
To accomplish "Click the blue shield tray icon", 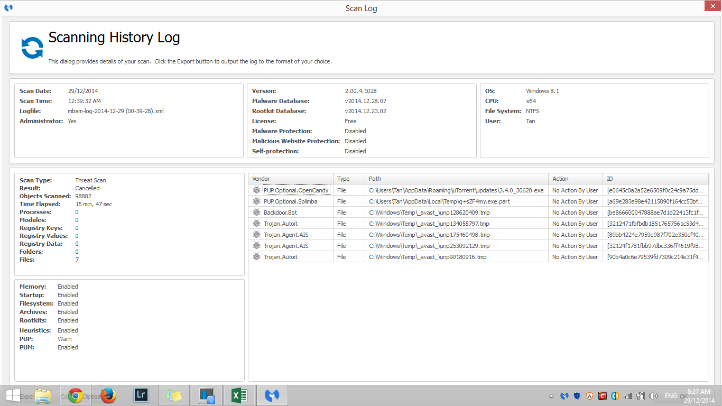I will pos(577,396).
